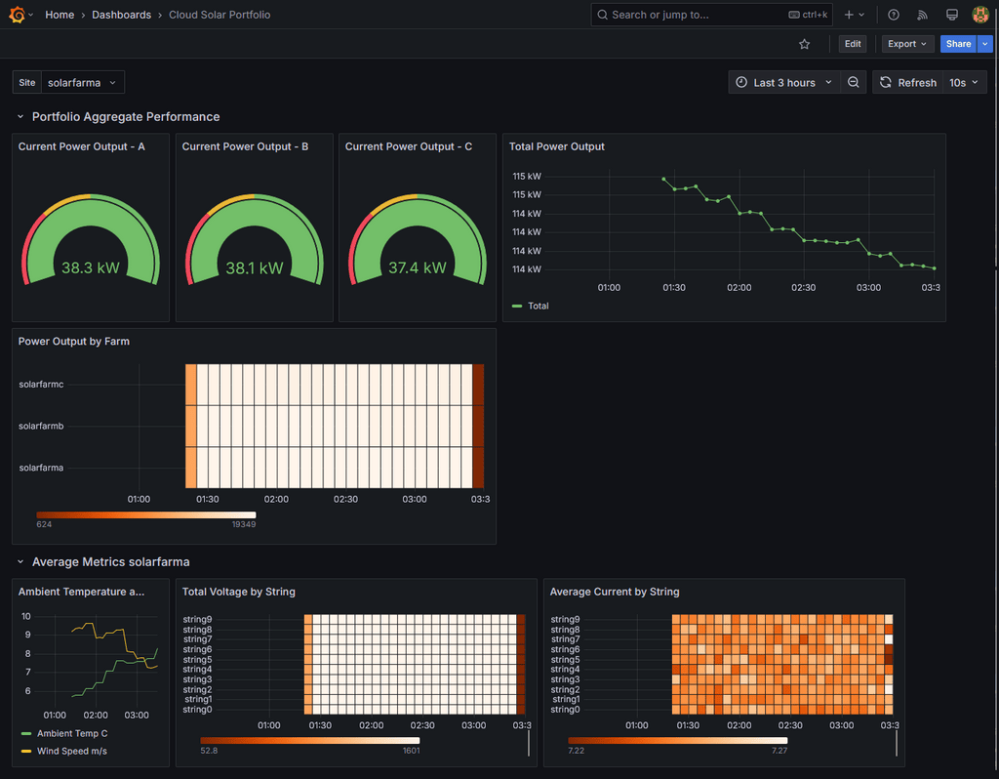Click the news feed icon near search

click(921, 15)
